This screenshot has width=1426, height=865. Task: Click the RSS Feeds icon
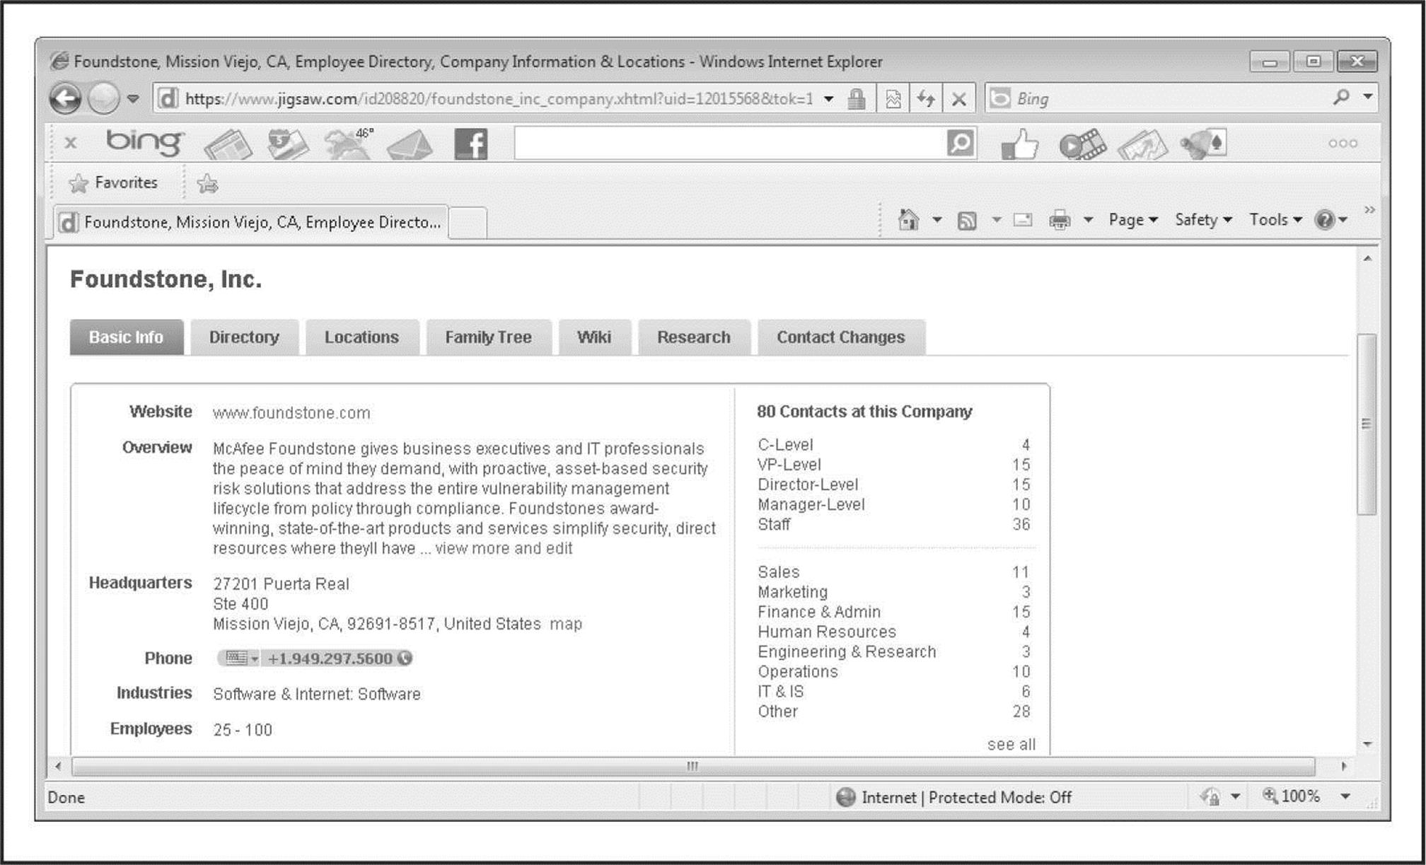(x=967, y=221)
